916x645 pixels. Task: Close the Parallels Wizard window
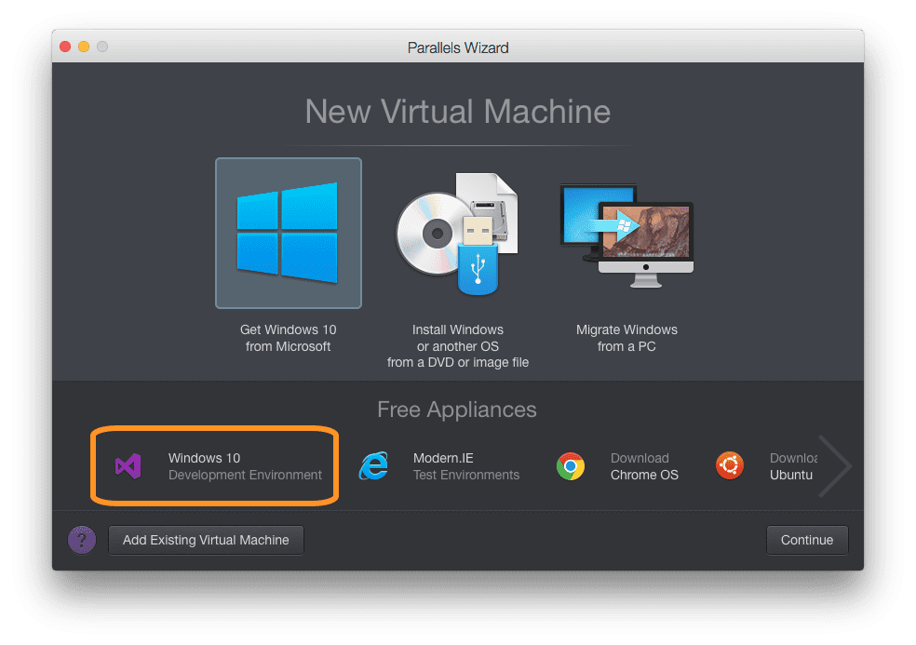pyautogui.click(x=65, y=47)
